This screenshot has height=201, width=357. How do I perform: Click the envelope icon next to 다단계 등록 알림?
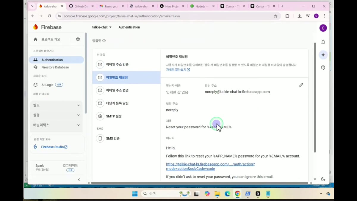100,103
